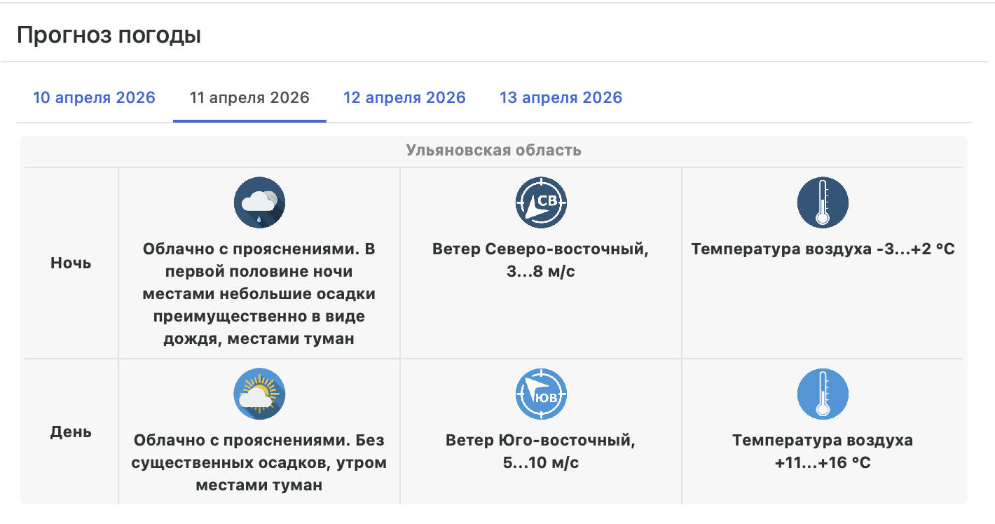Click the night cloudiness and precipitation description
Viewport: 995px width, 524px height.
point(259,294)
